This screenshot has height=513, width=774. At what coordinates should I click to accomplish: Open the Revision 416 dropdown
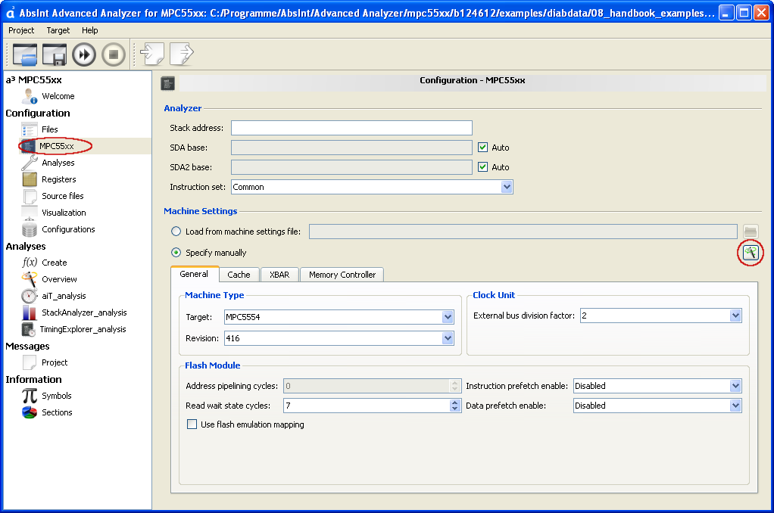448,338
